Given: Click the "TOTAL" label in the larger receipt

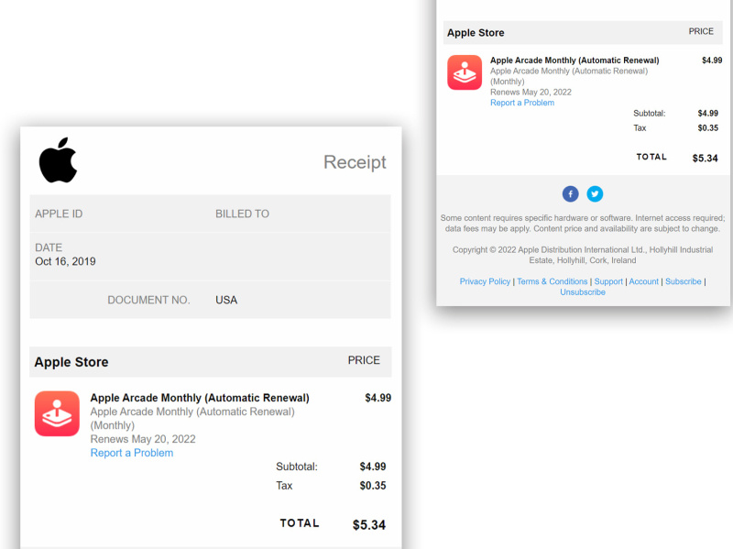Looking at the screenshot, I should click(300, 523).
